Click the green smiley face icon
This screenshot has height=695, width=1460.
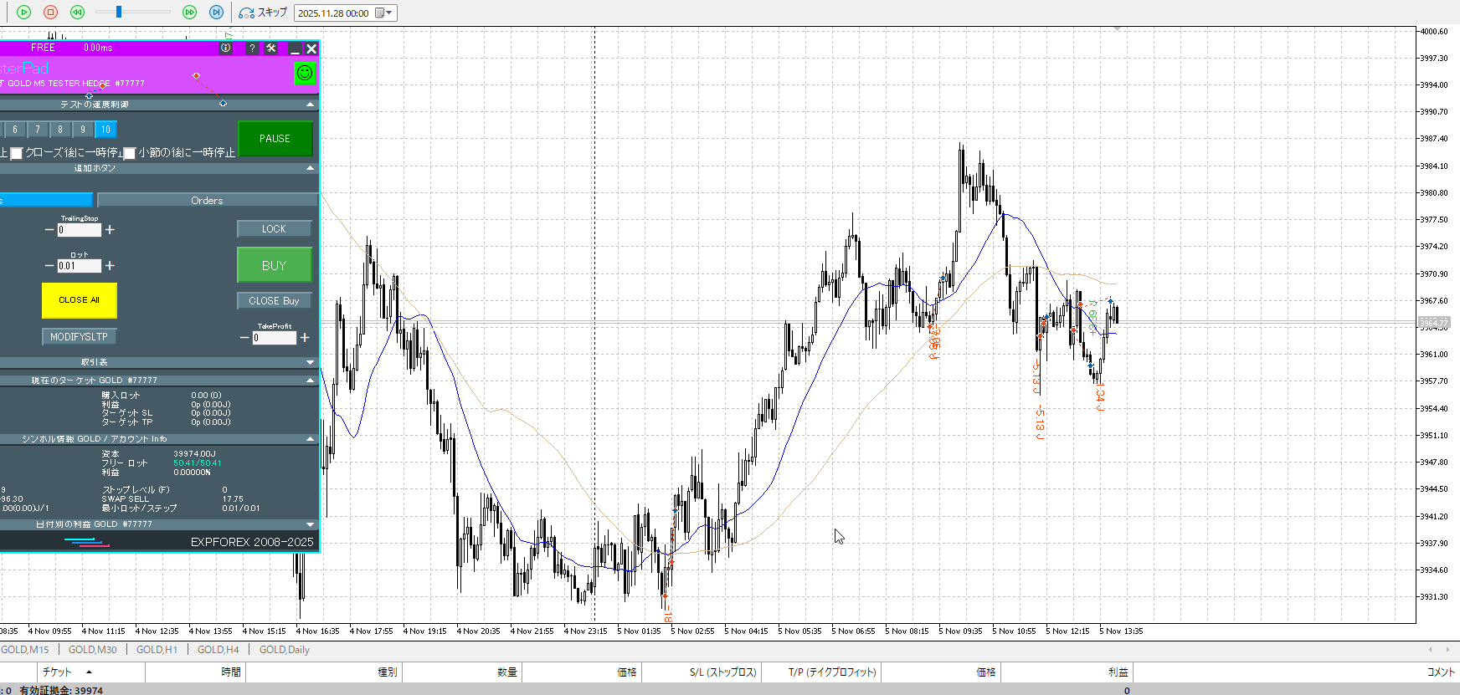coord(305,73)
